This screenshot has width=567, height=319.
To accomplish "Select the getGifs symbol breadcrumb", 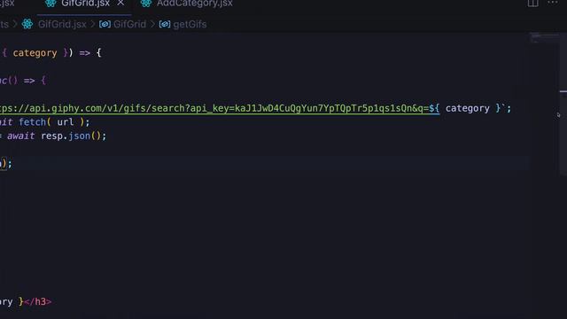I will 190,24.
